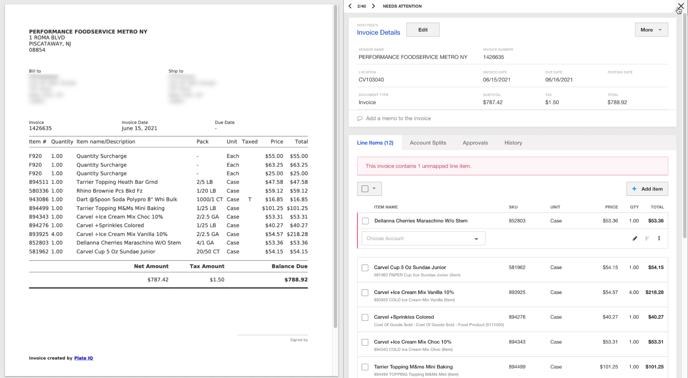Click the document type value Invoice
The height and width of the screenshot is (378, 688).
tap(367, 102)
